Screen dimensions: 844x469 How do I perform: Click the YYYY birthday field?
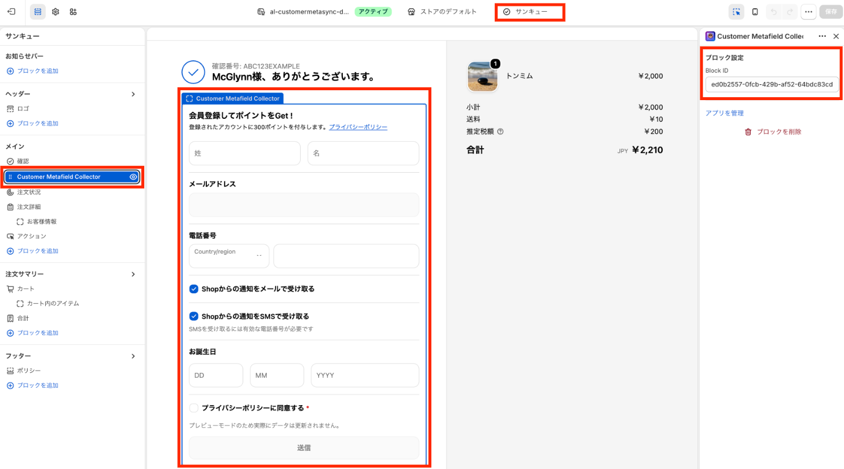click(365, 375)
